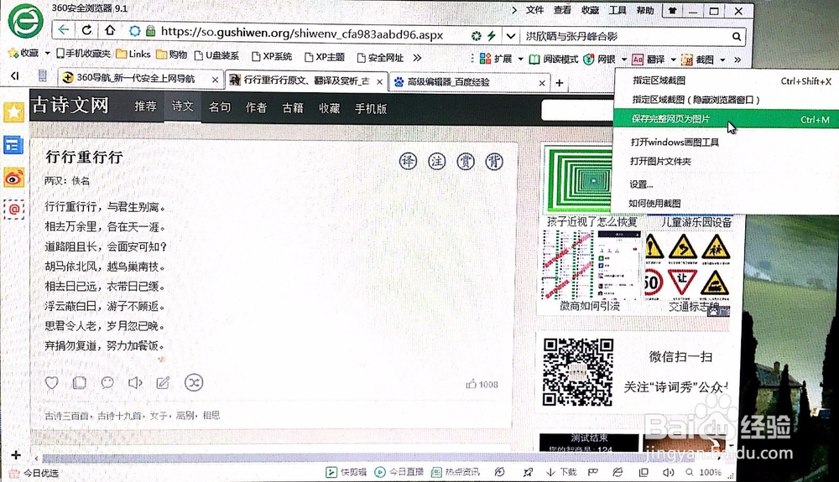Click the comment bubble icon under poem
The width and height of the screenshot is (839, 482).
tap(107, 382)
